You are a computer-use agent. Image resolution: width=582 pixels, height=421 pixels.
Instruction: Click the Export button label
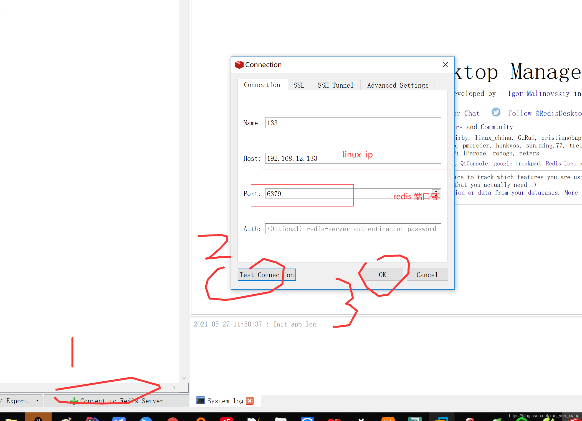(17, 401)
